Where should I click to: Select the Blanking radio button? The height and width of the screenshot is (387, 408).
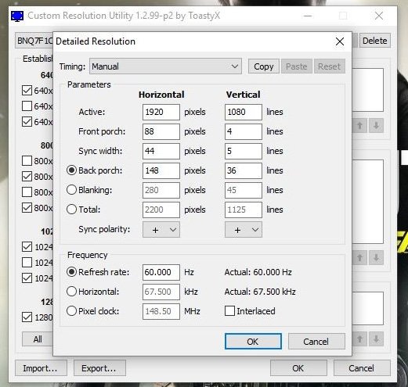[x=71, y=190]
